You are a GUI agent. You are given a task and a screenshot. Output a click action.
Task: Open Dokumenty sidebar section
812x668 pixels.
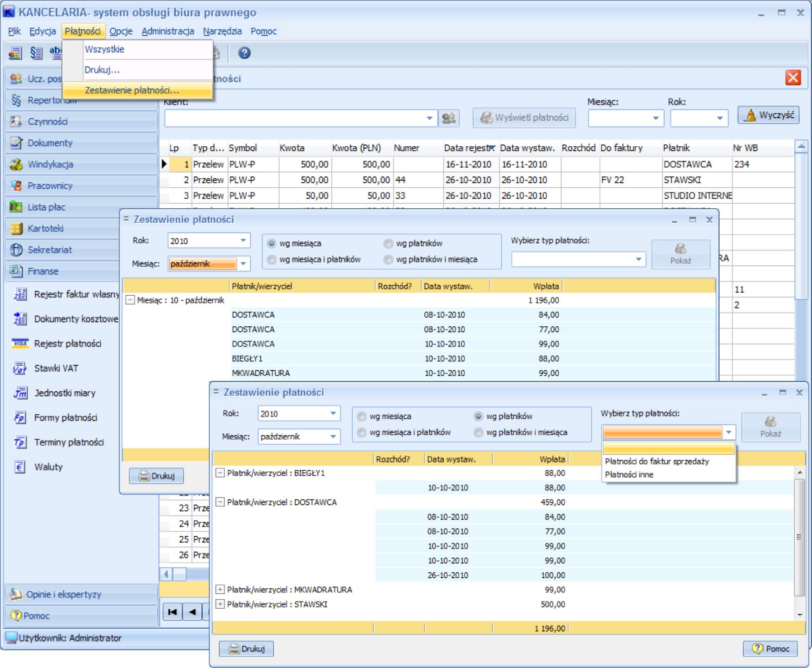[81, 143]
